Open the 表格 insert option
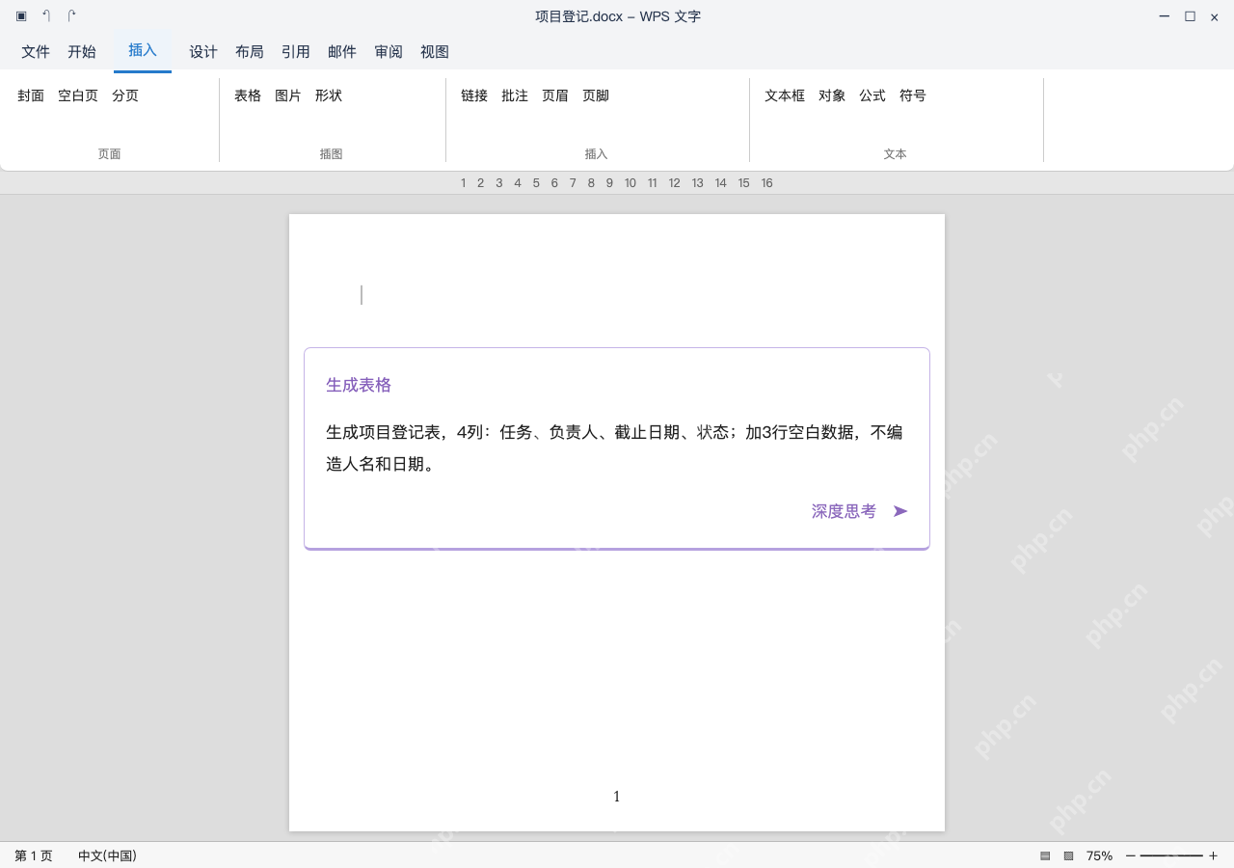The width and height of the screenshot is (1234, 868). click(x=248, y=95)
